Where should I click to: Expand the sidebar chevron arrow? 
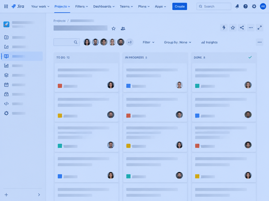pyautogui.click(x=39, y=195)
